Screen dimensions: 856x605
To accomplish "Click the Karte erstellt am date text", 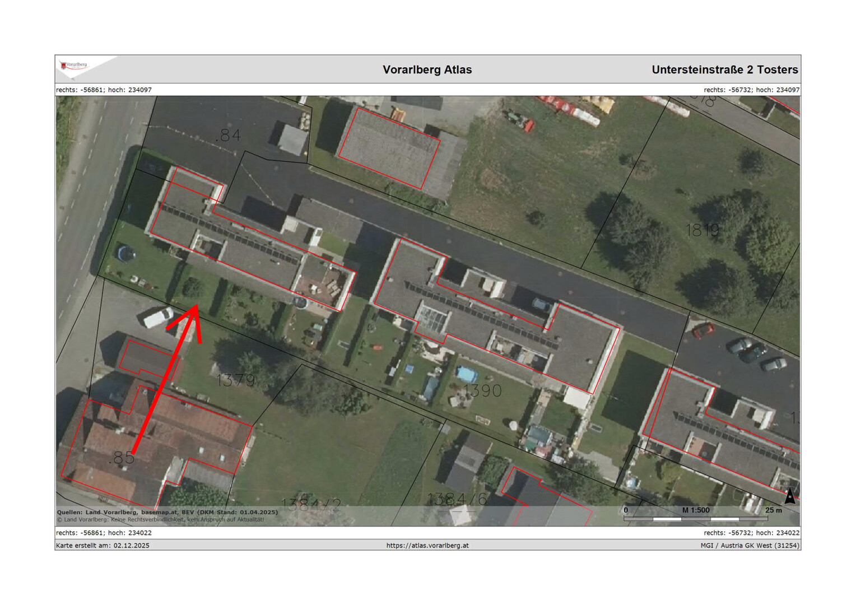I will point(103,545).
